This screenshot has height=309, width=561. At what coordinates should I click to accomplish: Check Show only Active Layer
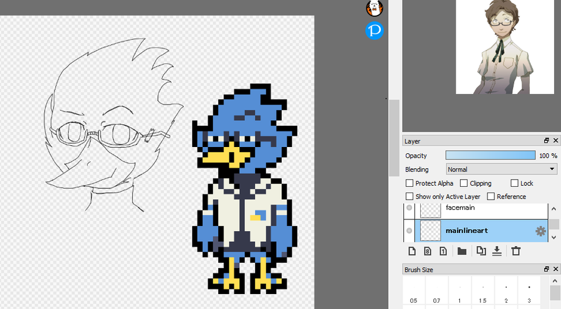point(410,196)
